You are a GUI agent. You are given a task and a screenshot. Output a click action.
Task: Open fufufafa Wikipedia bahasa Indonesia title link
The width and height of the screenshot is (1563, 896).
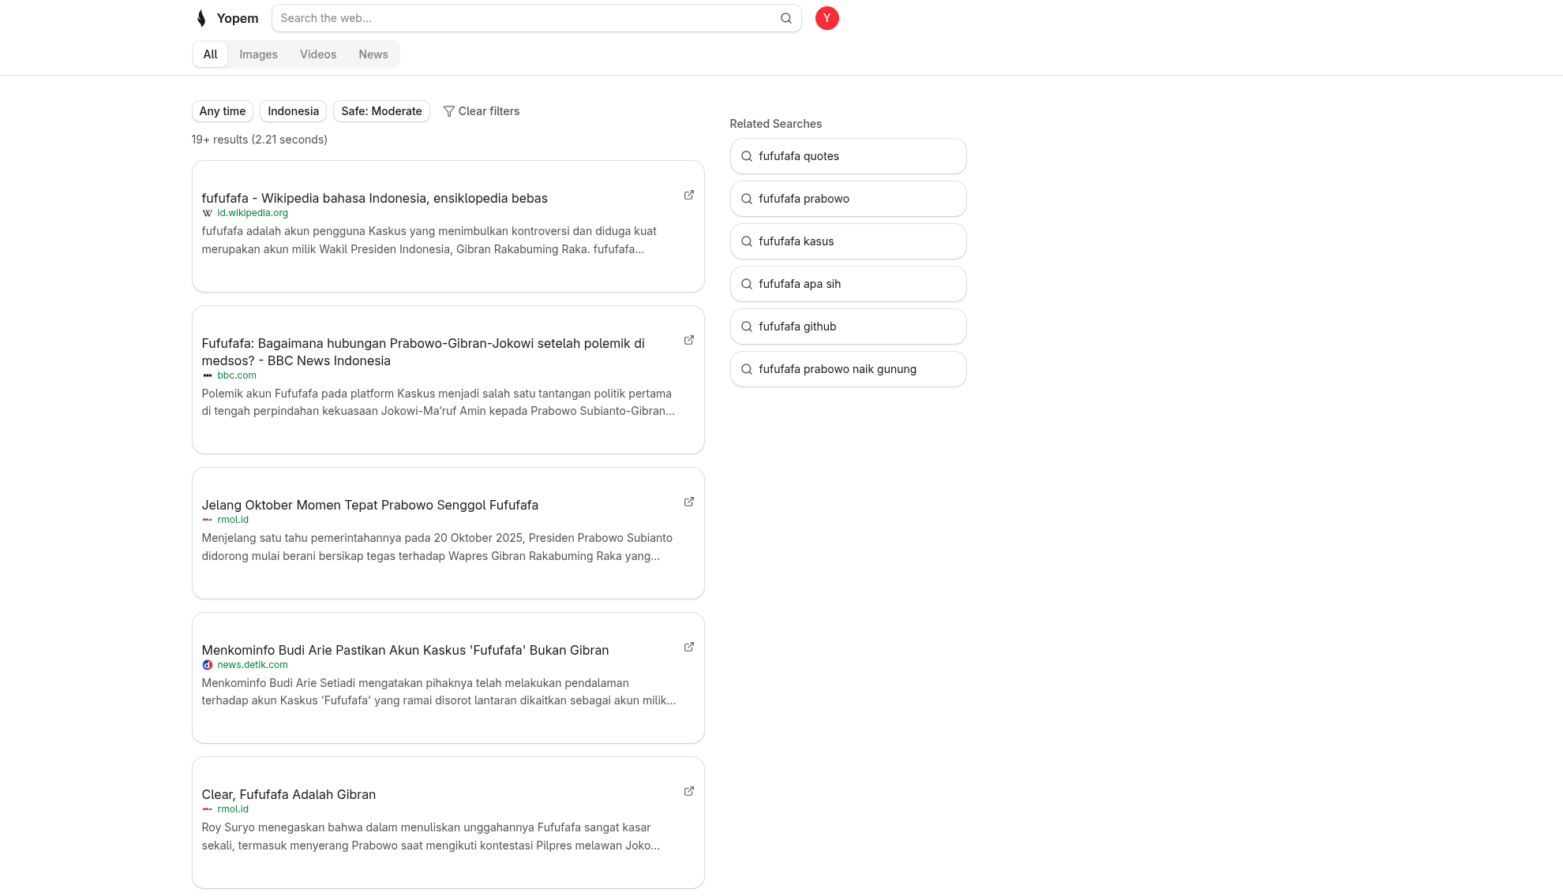pyautogui.click(x=374, y=198)
